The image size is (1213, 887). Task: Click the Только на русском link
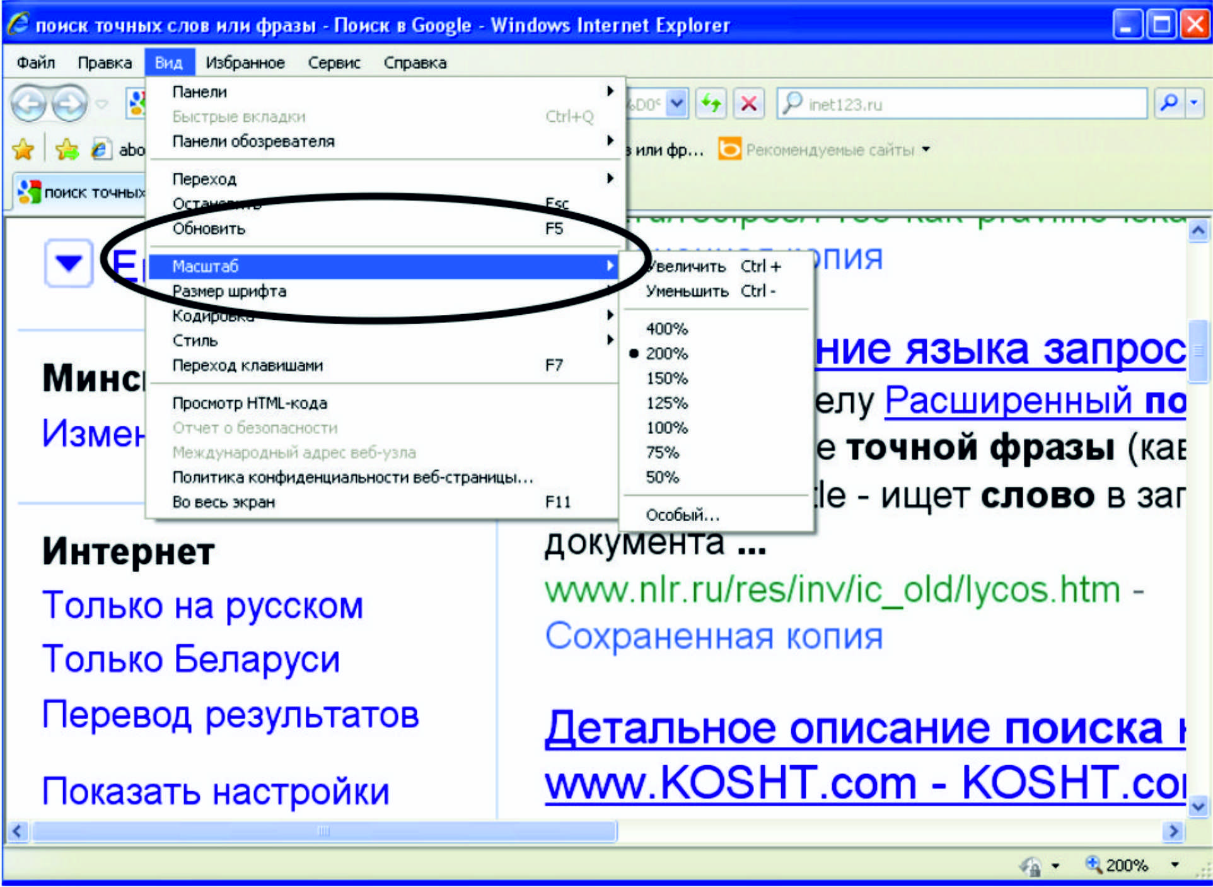pos(202,605)
